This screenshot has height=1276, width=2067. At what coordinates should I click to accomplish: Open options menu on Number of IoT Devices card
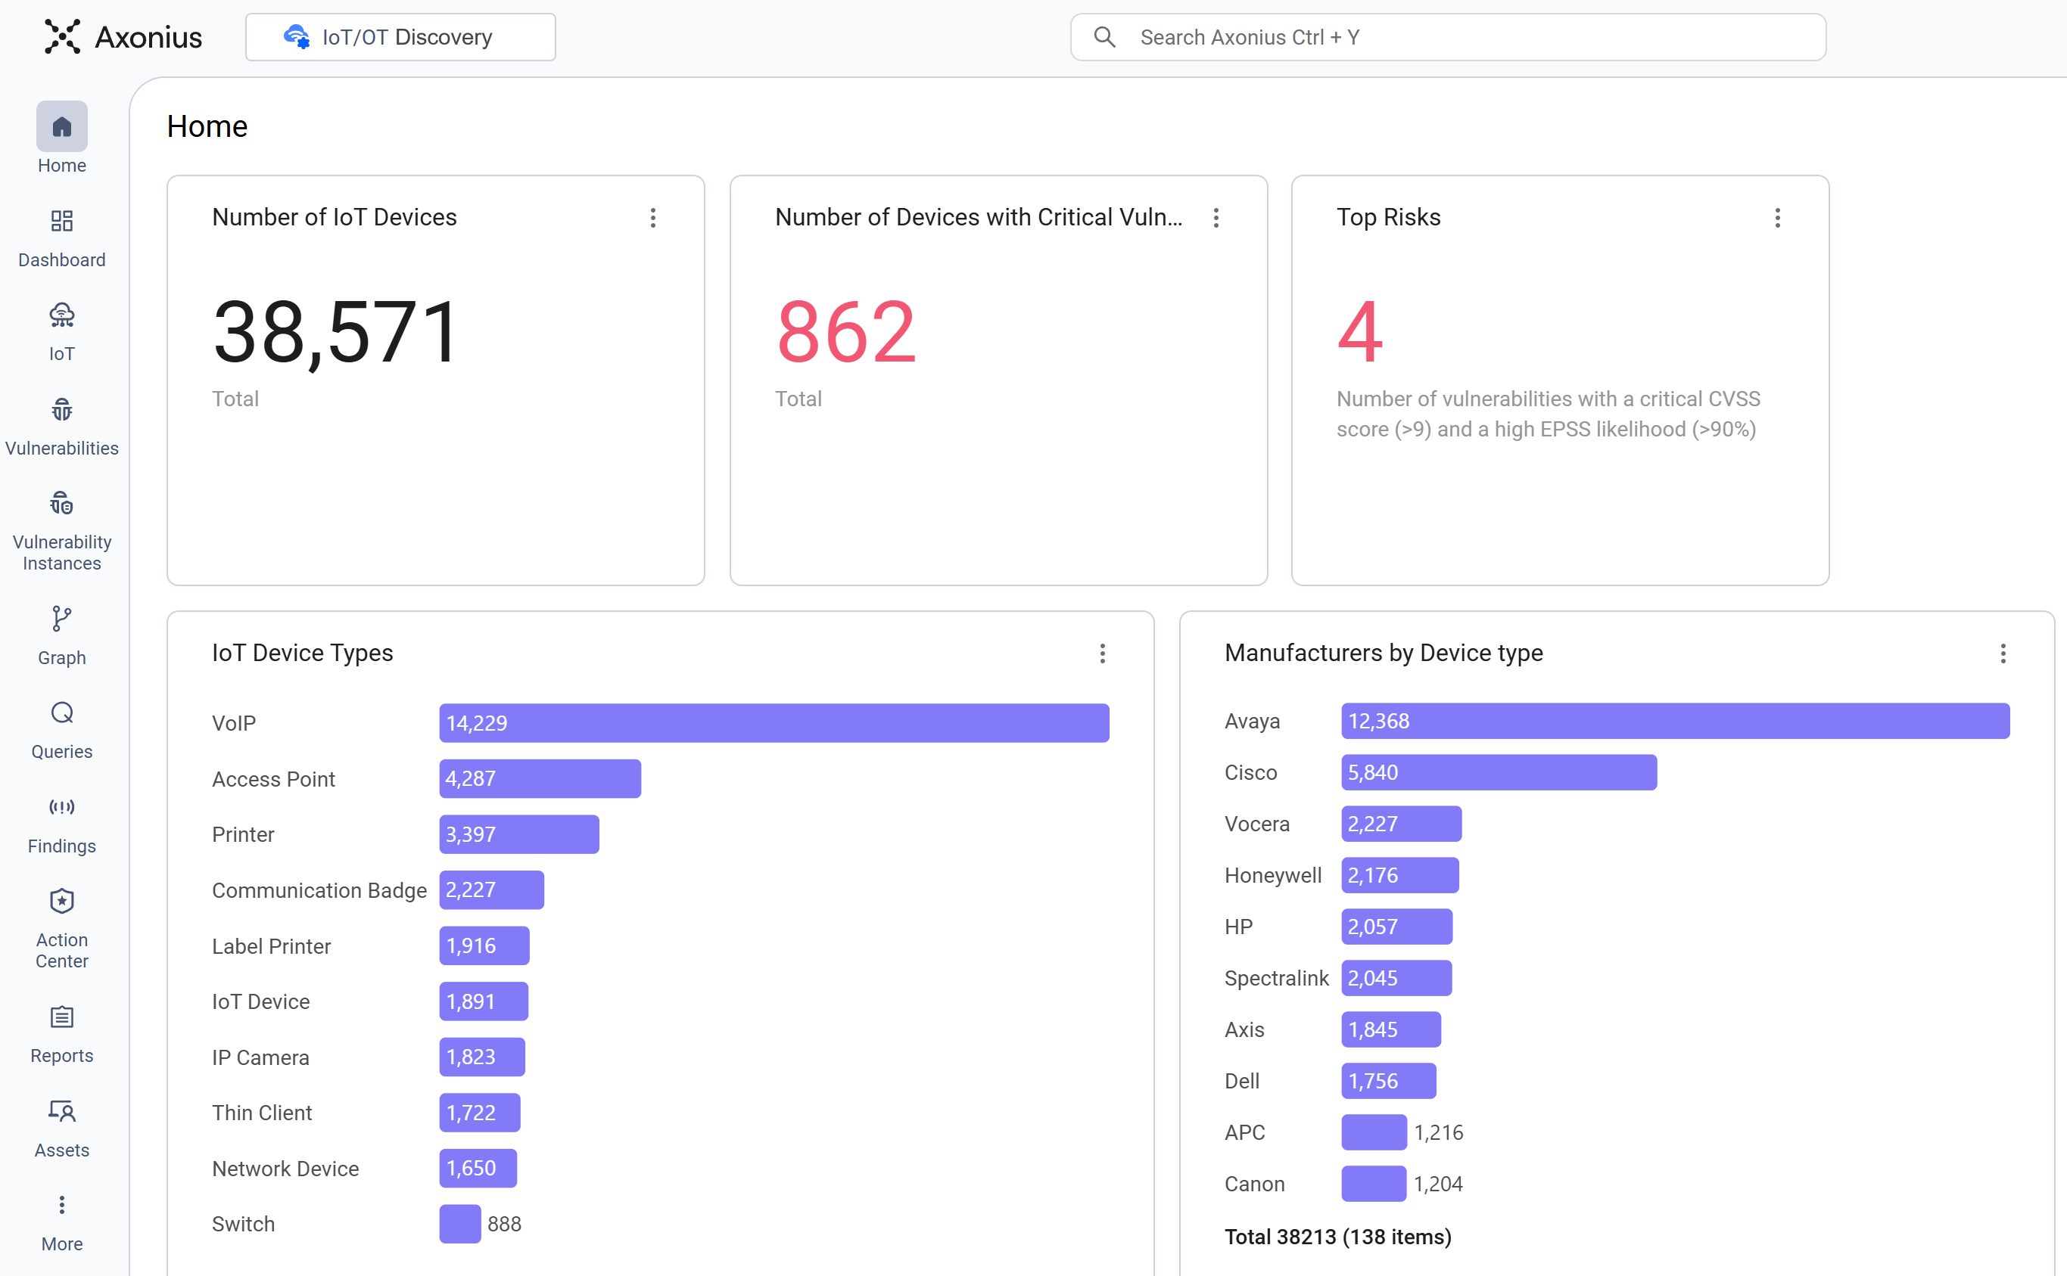652,218
